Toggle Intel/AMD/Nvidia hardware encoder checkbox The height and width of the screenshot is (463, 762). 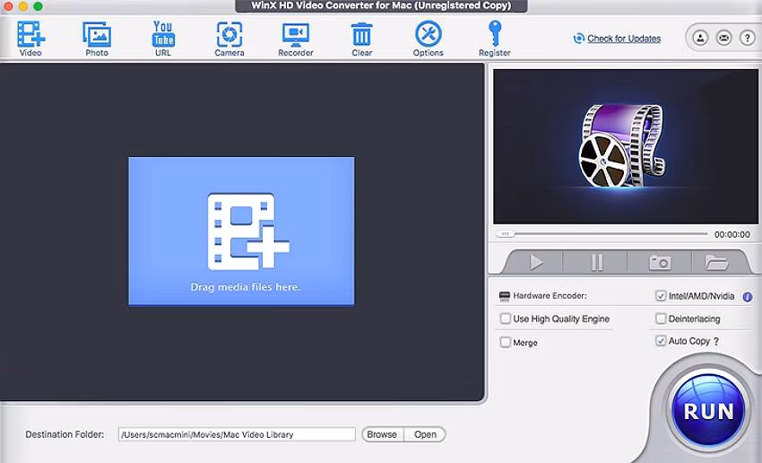661,296
